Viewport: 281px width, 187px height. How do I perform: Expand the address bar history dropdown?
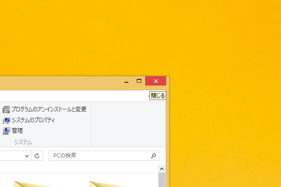(27, 156)
